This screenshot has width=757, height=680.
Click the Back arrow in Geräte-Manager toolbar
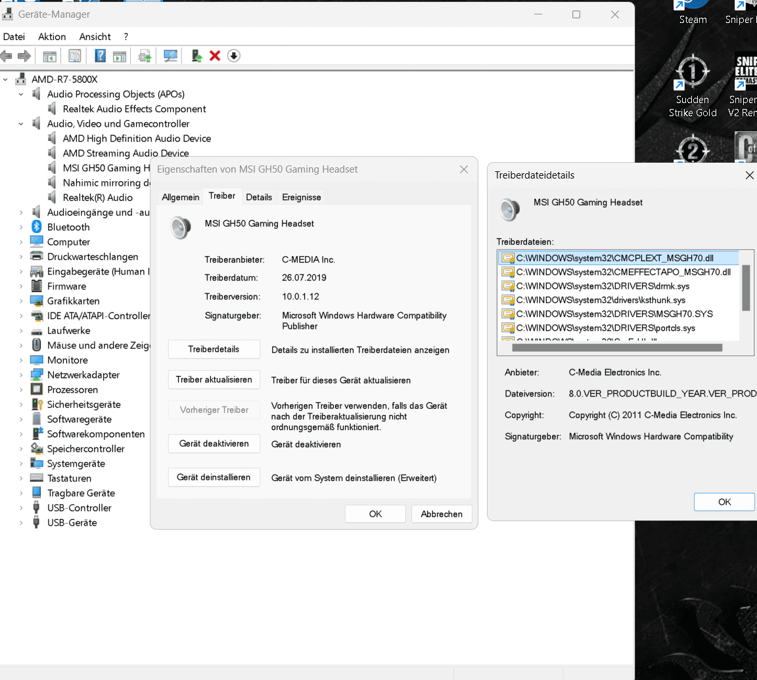click(7, 56)
